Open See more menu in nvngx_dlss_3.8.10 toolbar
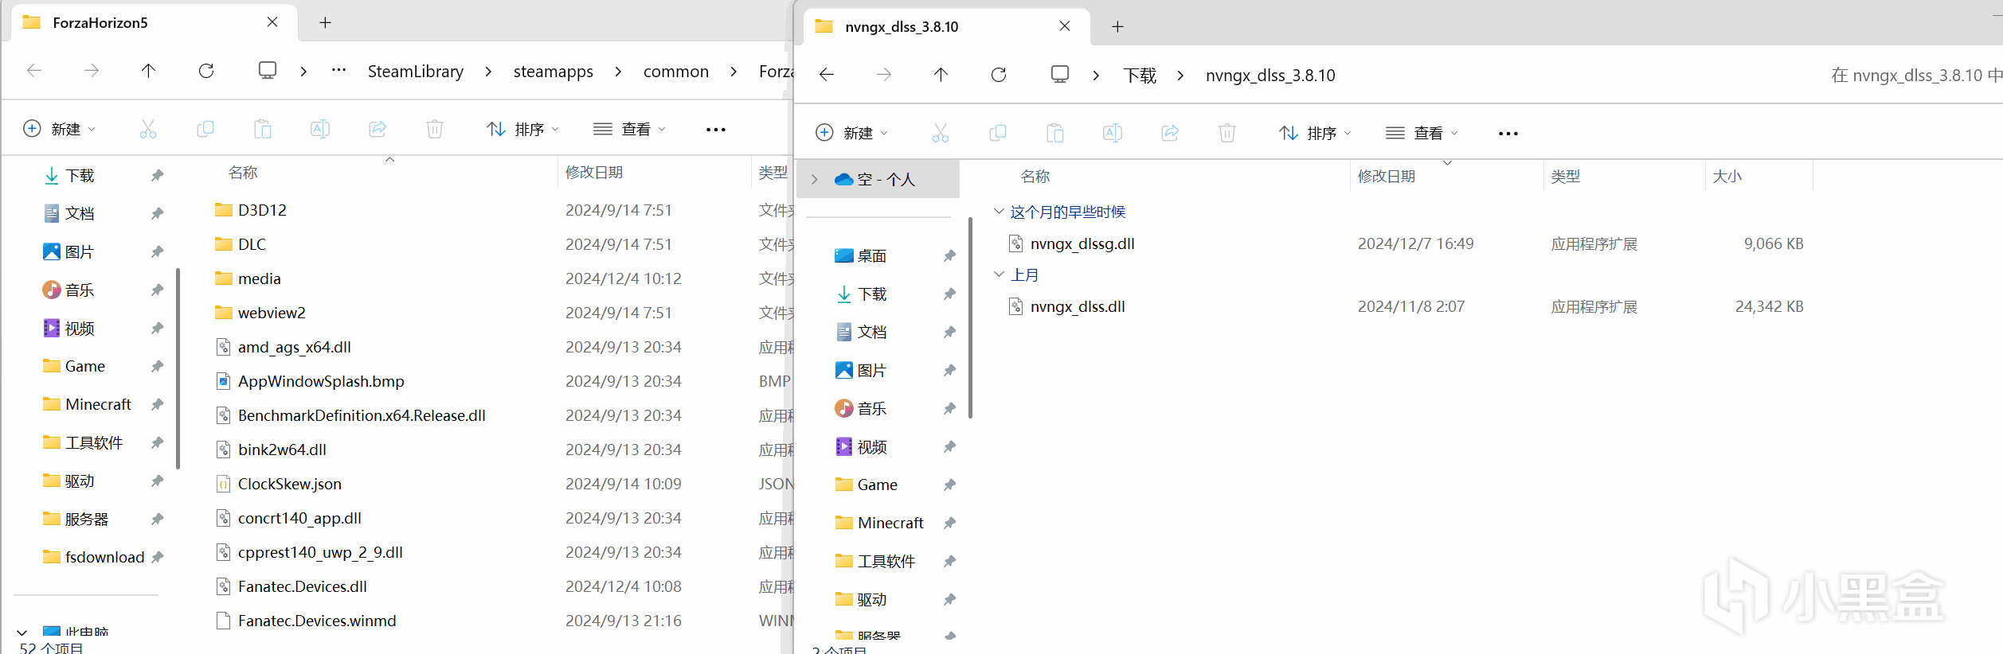The image size is (2003, 654). (1508, 134)
